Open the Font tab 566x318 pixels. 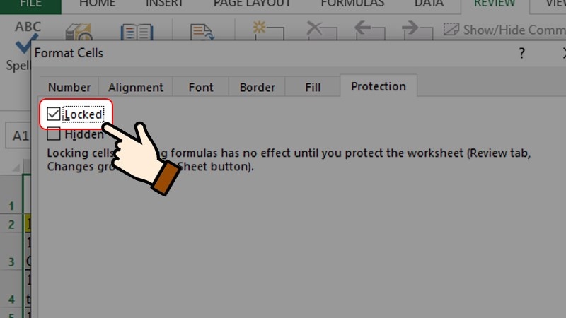(201, 87)
